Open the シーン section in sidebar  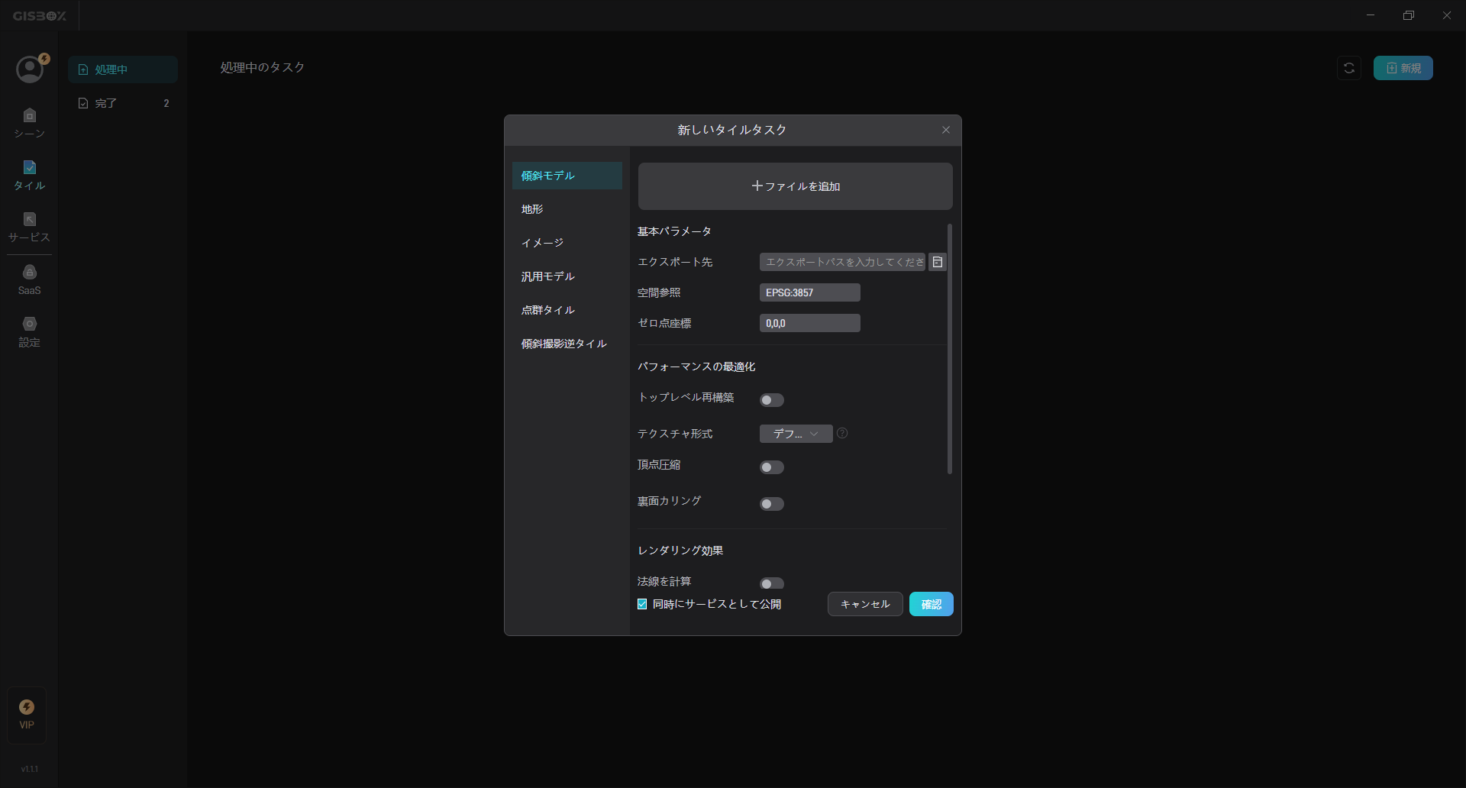[29, 123]
